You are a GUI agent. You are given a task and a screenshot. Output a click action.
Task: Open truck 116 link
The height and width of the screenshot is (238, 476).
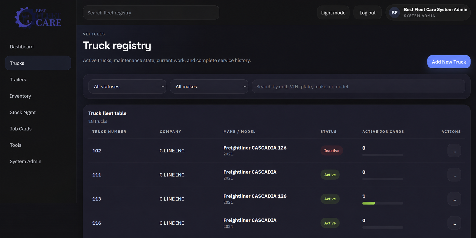pyautogui.click(x=96, y=223)
